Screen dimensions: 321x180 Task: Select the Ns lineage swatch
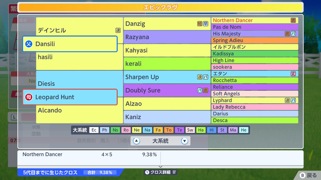115,130
